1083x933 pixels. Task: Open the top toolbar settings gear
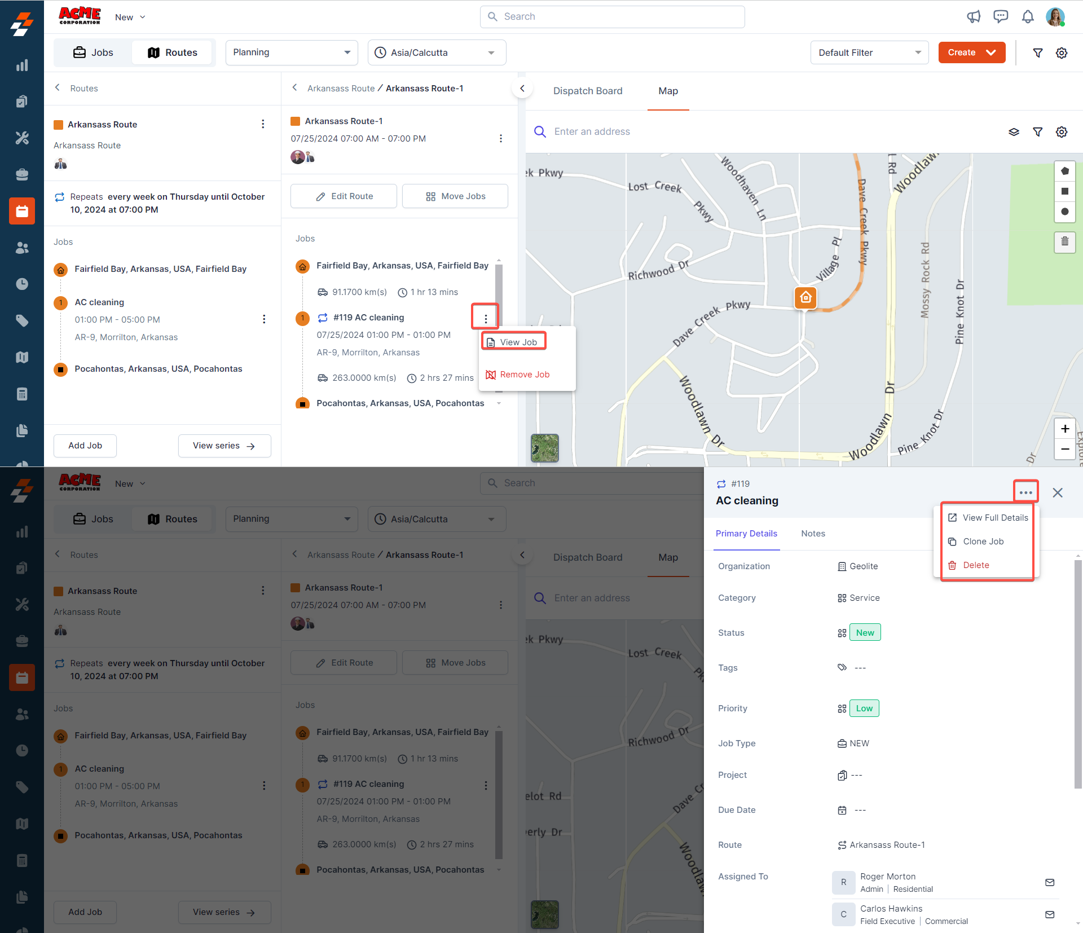tap(1062, 53)
